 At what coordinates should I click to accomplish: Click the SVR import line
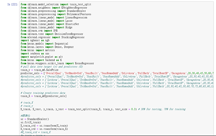[x=39, y=31]
